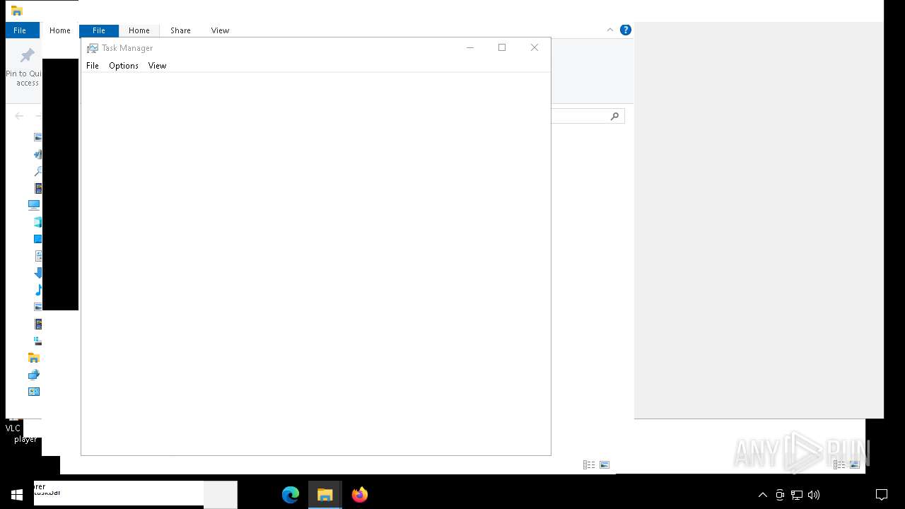Screen dimensions: 905x509
Task: Click in the taskbar search box
Action: [x=119, y=493]
